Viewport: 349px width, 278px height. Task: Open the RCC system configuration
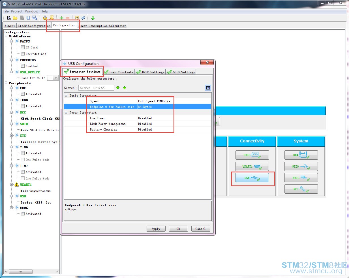pos(301,189)
